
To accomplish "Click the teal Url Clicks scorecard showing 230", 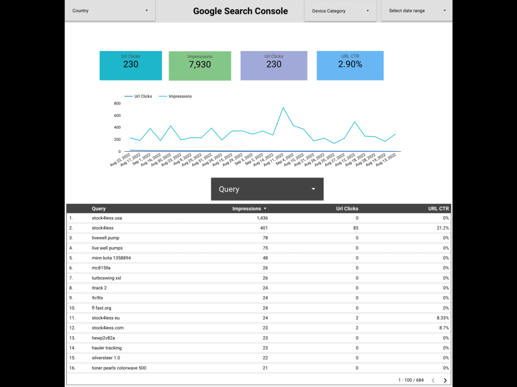I will [130, 66].
